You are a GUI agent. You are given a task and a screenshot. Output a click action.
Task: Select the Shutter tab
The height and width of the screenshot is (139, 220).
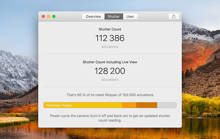[114, 17]
